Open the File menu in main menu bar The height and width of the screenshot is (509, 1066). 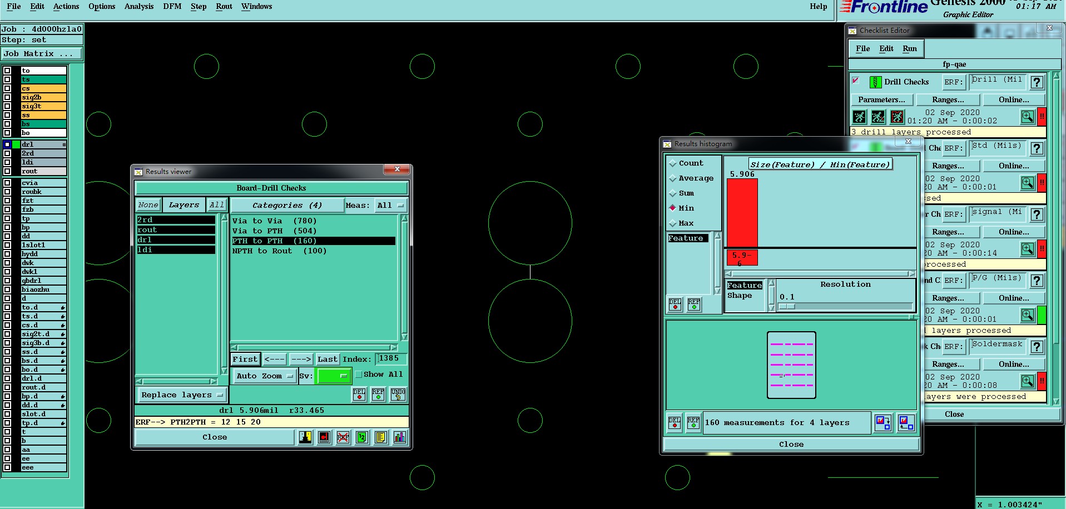14,7
